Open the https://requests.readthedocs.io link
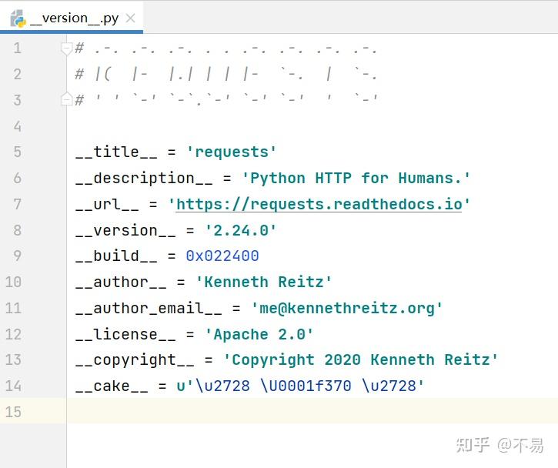Screen dimensions: 558x468 tap(319, 205)
